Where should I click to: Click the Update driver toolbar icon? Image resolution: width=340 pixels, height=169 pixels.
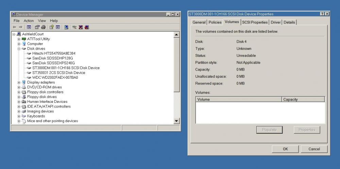click(74, 27)
